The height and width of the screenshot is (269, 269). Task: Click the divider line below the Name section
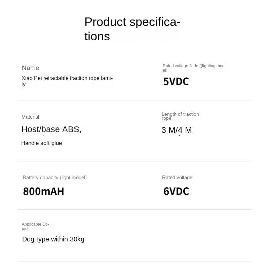[x=134, y=100]
